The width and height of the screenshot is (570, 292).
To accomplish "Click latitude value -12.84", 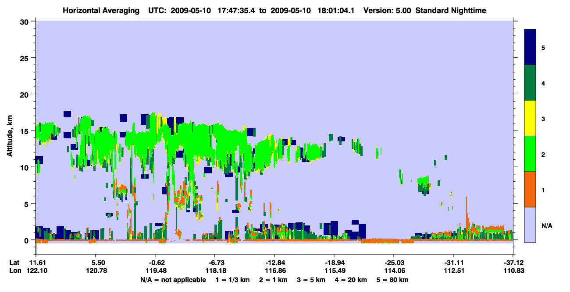I will (274, 262).
